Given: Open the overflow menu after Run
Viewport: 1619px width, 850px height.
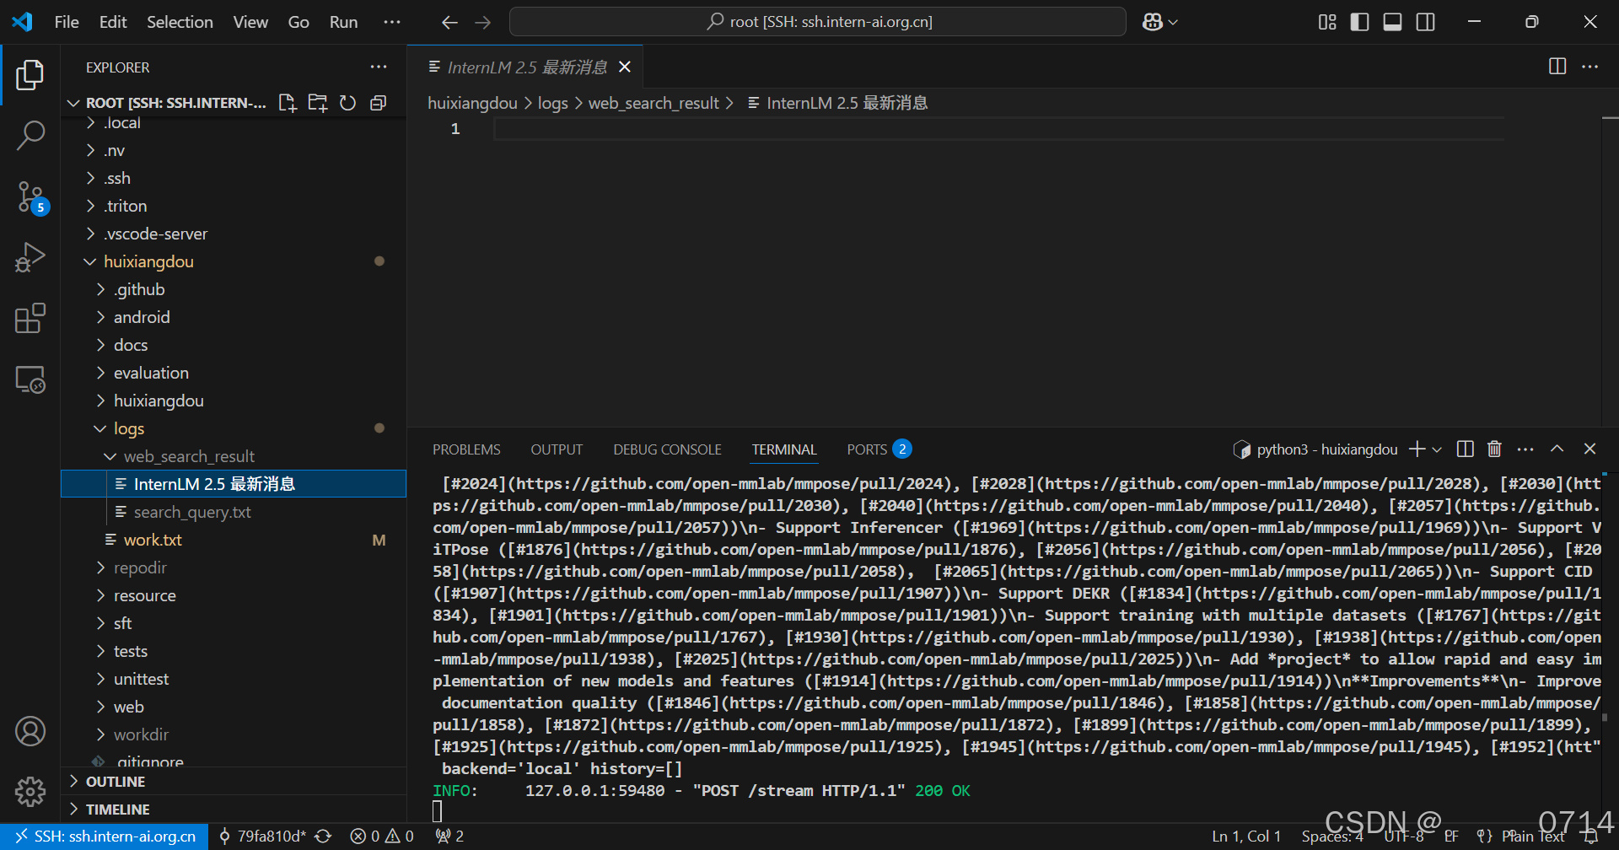Looking at the screenshot, I should [392, 23].
